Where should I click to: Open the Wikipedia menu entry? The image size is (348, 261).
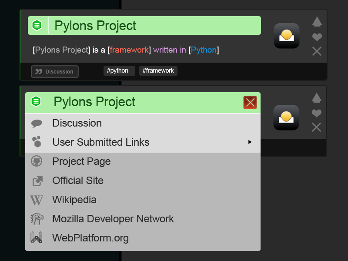pyautogui.click(x=143, y=200)
